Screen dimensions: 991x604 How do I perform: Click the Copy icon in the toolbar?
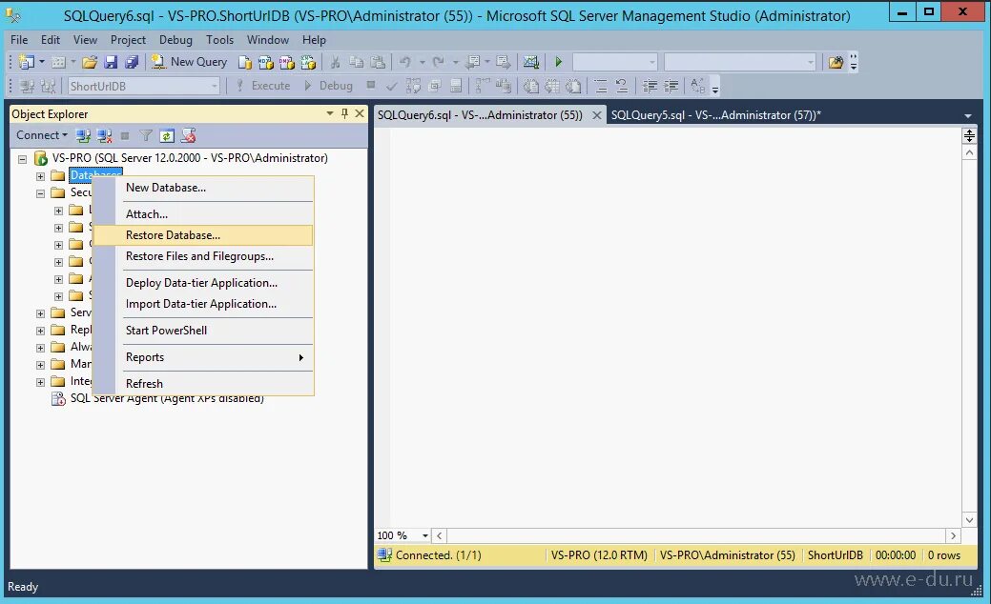pyautogui.click(x=357, y=62)
